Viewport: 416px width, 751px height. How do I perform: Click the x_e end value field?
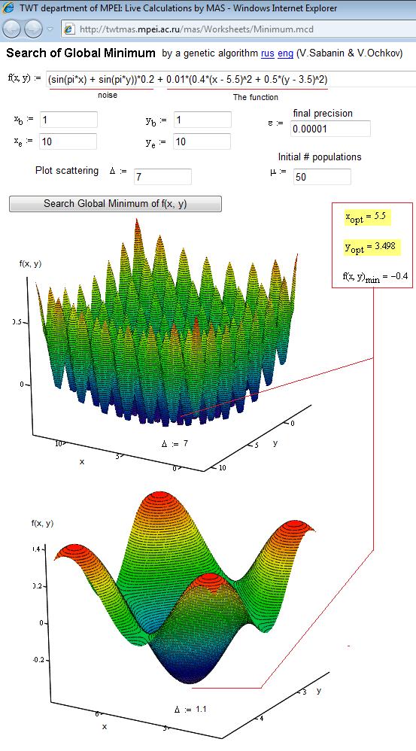pos(68,141)
